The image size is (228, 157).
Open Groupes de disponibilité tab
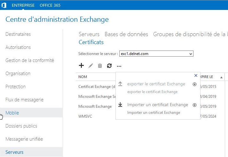pos(190,34)
